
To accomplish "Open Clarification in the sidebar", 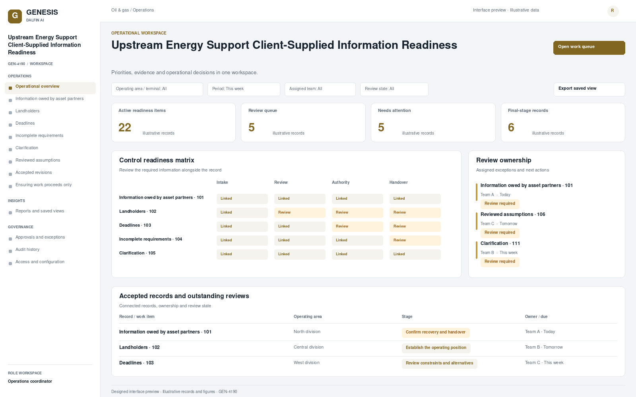I will tap(50, 148).
